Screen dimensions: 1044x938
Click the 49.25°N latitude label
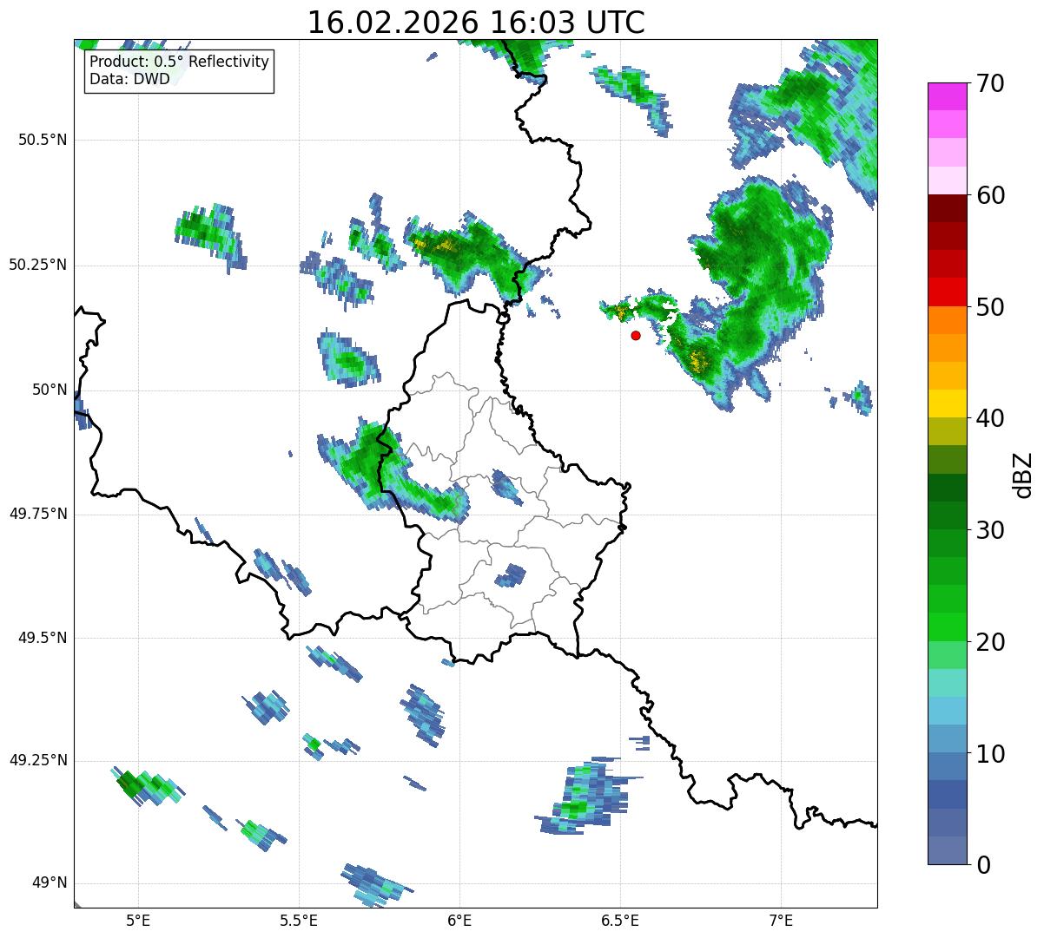coord(38,760)
